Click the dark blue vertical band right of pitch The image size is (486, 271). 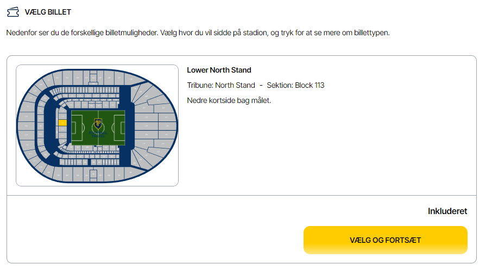[127, 126]
